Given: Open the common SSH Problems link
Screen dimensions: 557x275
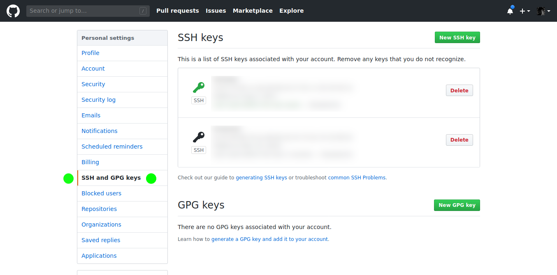Looking at the screenshot, I should [x=357, y=178].
